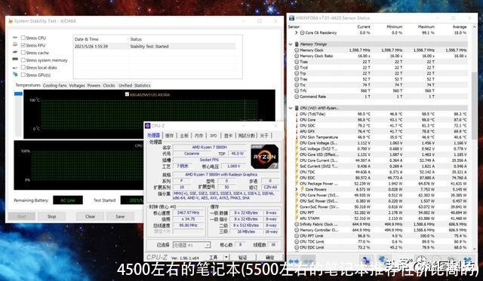This screenshot has width=483, height=281.
Task: Switch to the Cooling Fans tab
Action: [54, 85]
